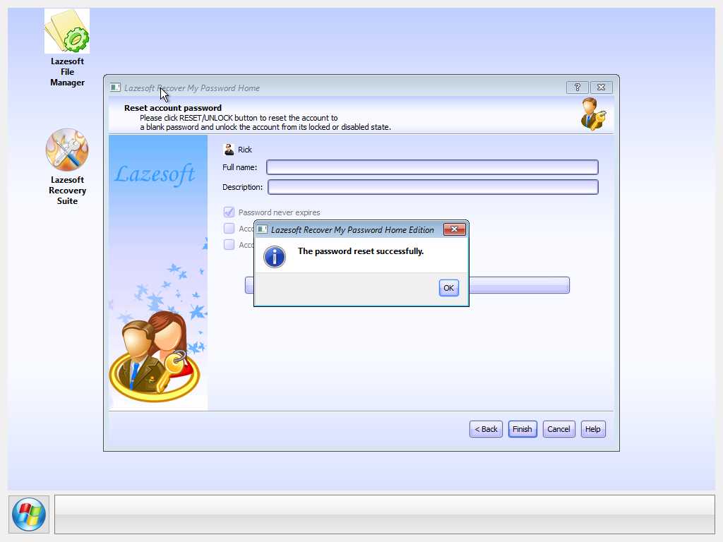Open Help from the wizard bottom buttons
The height and width of the screenshot is (542, 723).
pos(593,429)
